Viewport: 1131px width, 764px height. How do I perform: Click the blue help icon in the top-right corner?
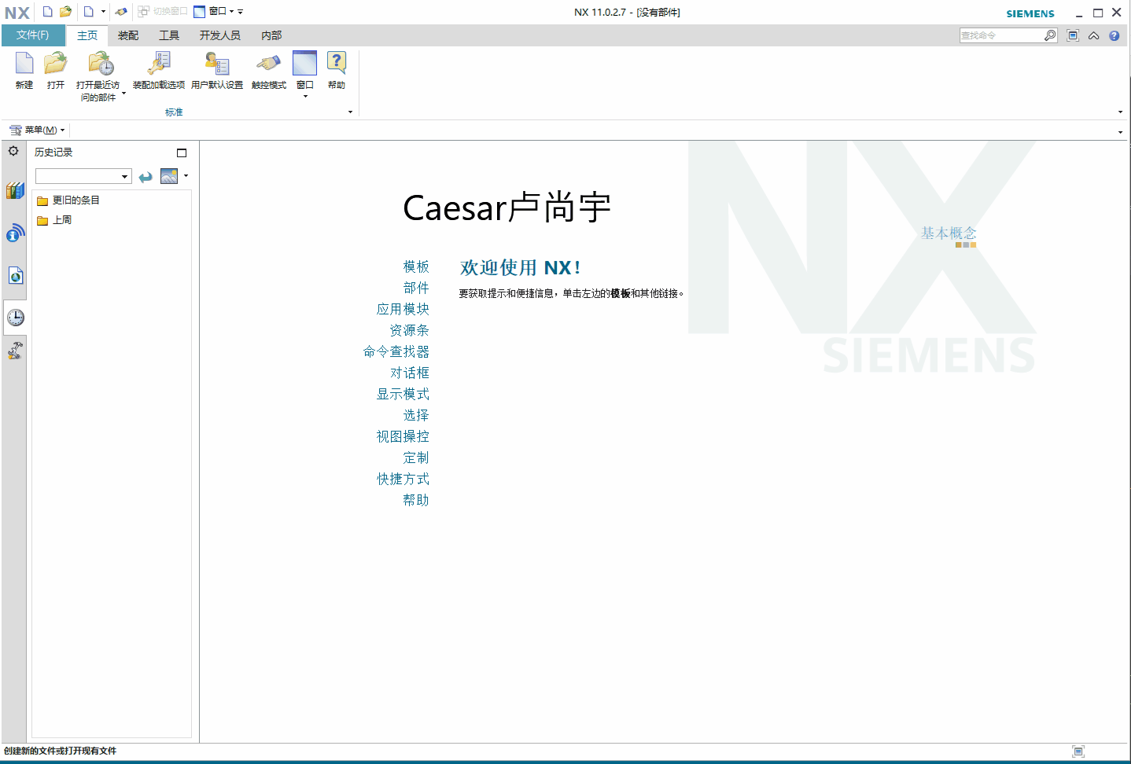pos(1114,35)
